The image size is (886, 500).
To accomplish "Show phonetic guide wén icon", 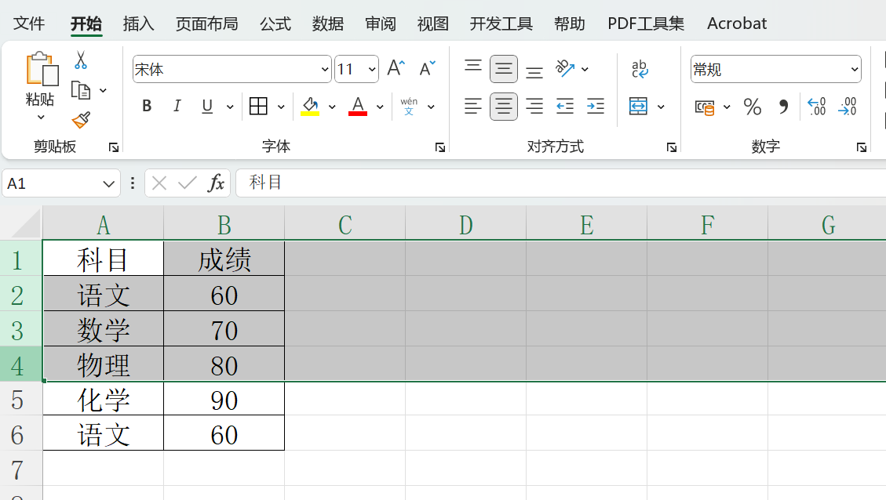I will click(409, 106).
